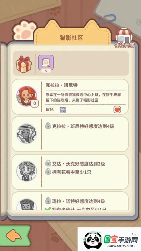This screenshot has height=251, width=141.
Task: Tap the purple cat preference icon next to 偏好
Action: click(63, 110)
